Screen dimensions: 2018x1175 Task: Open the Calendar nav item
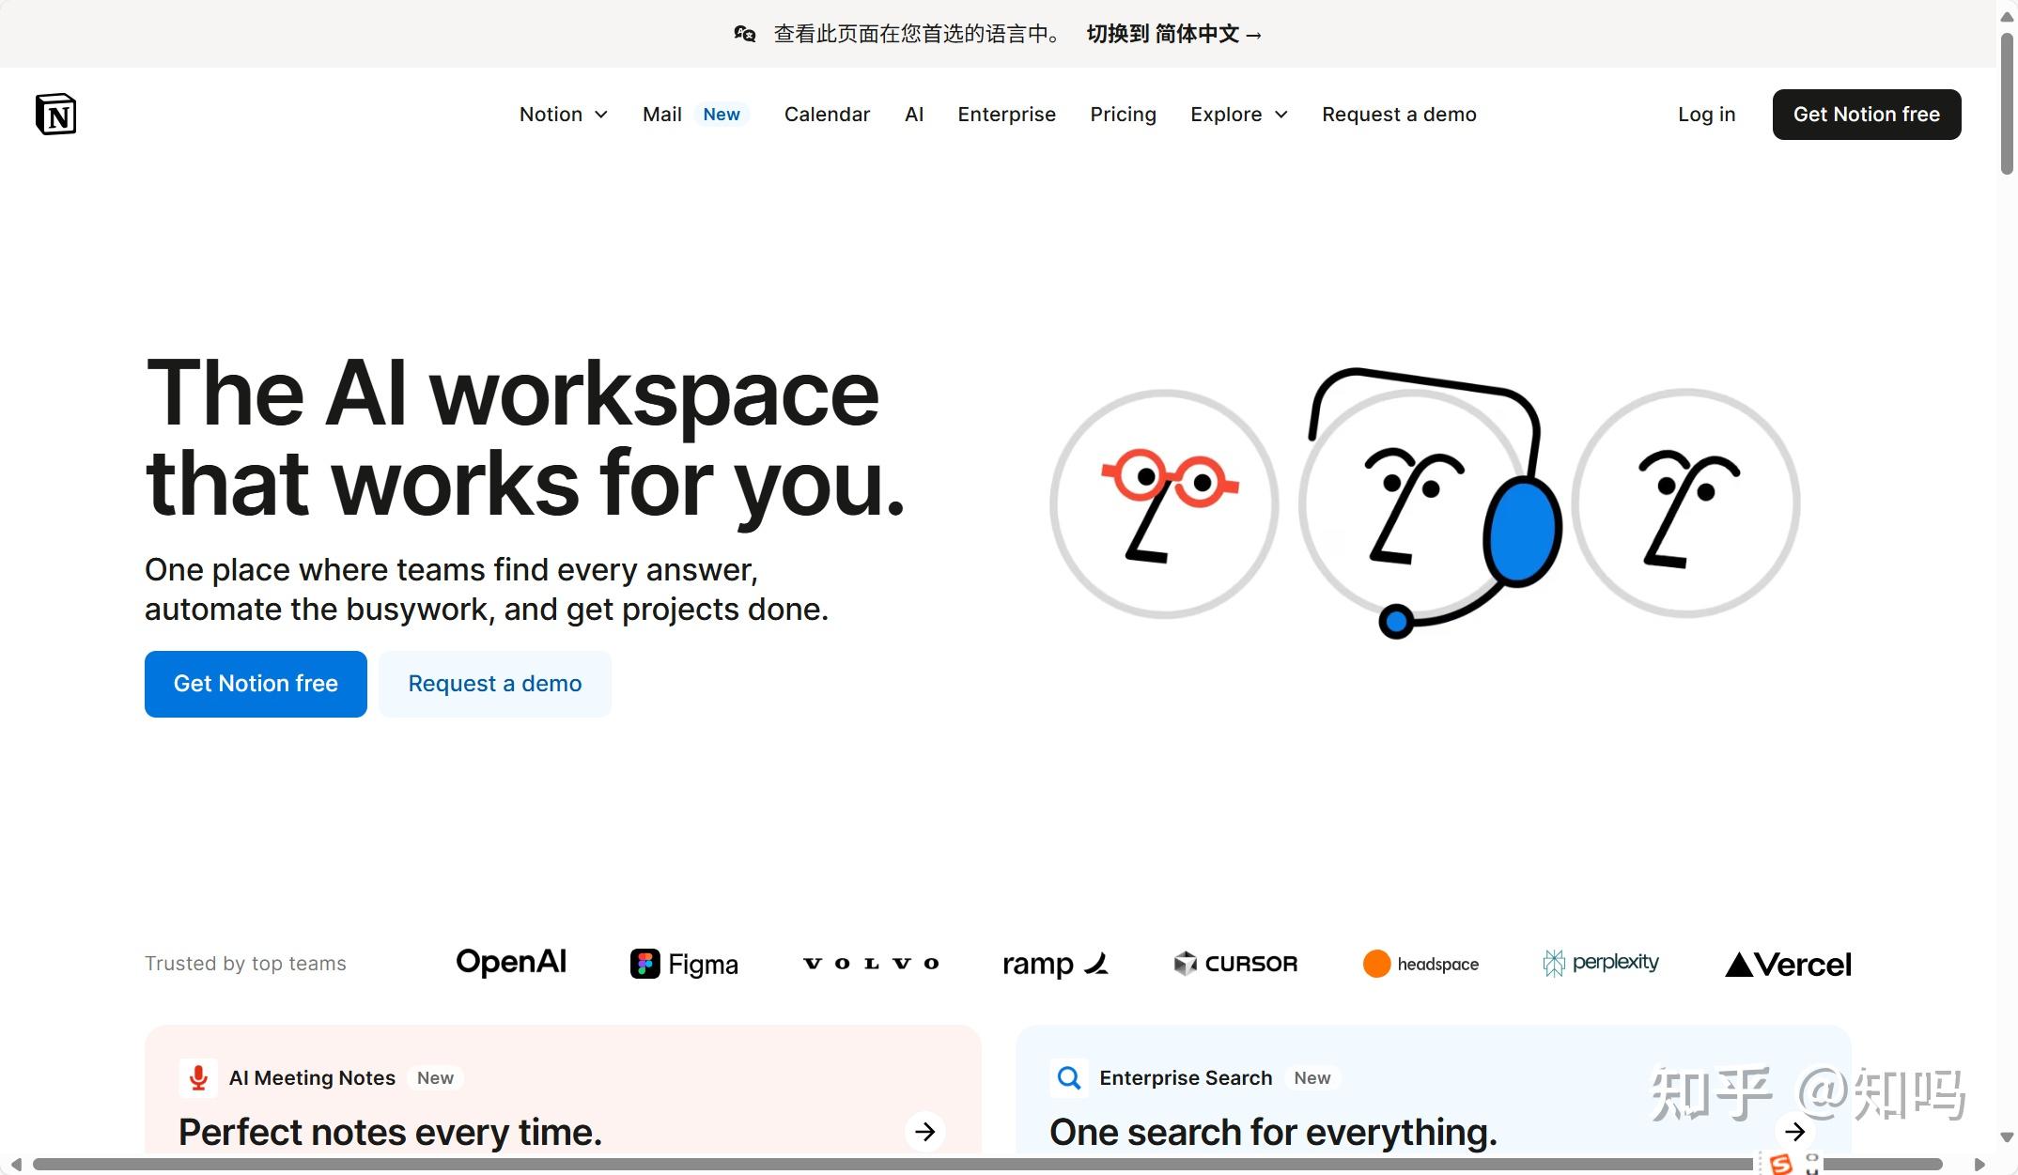click(x=827, y=114)
